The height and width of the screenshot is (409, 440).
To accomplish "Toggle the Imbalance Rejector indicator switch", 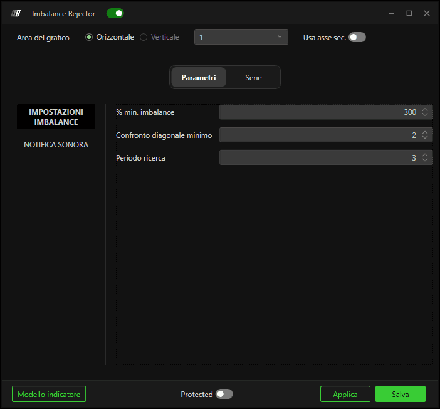I will point(115,13).
